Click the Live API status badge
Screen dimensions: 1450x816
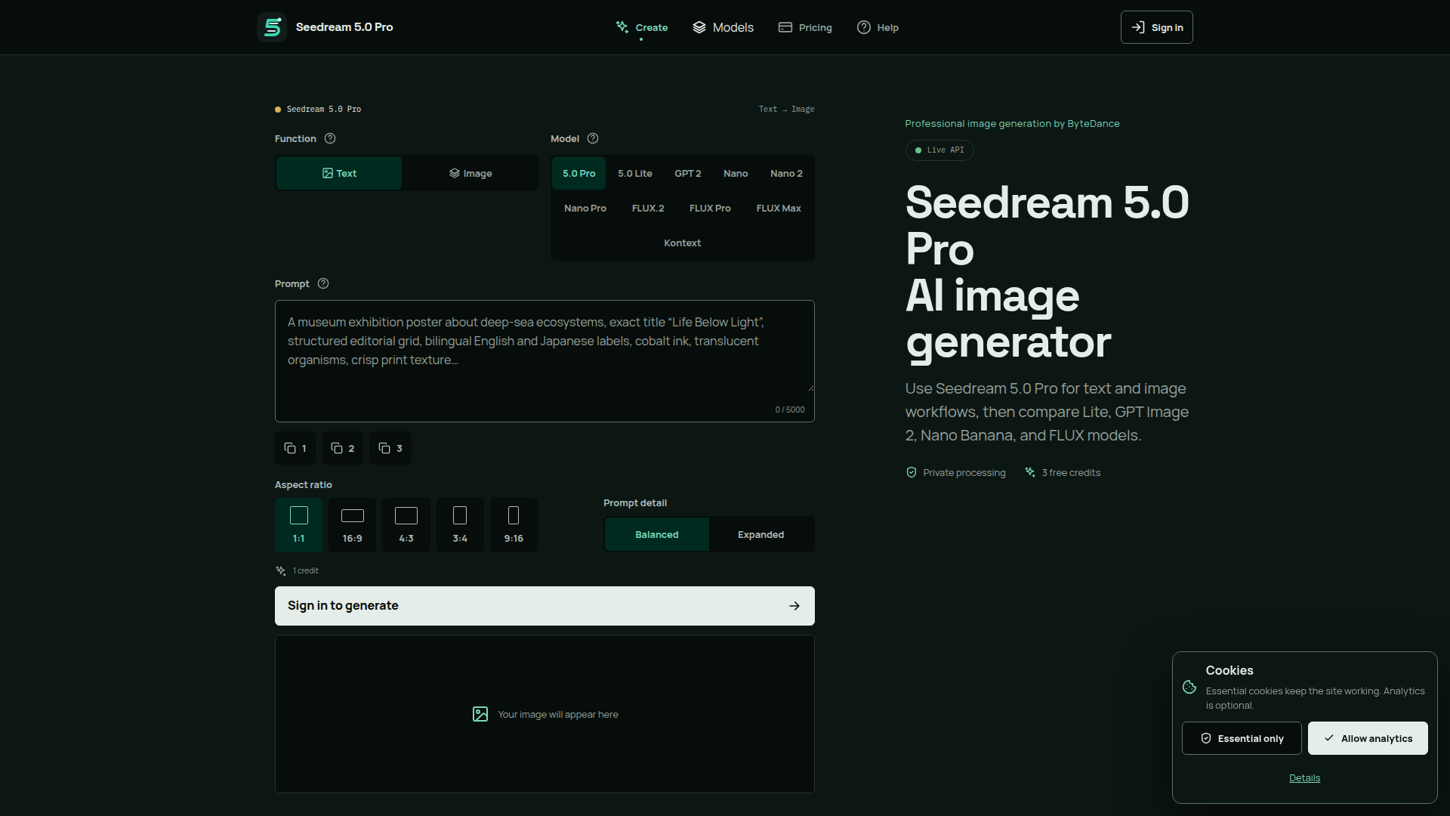tap(939, 150)
